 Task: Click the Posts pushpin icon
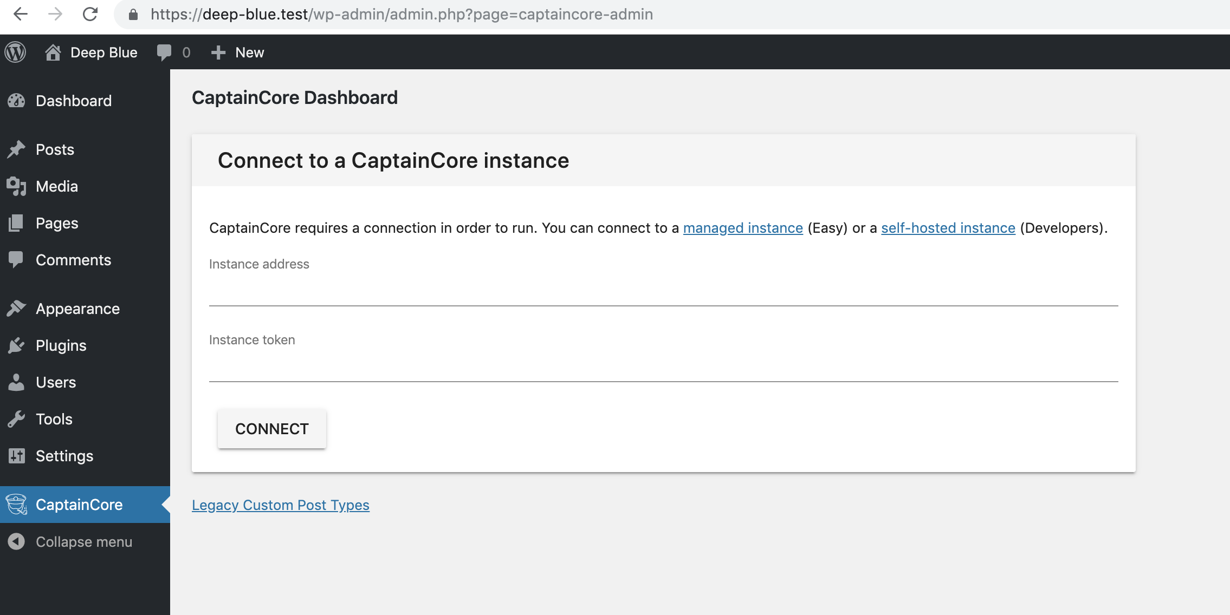pyautogui.click(x=16, y=149)
